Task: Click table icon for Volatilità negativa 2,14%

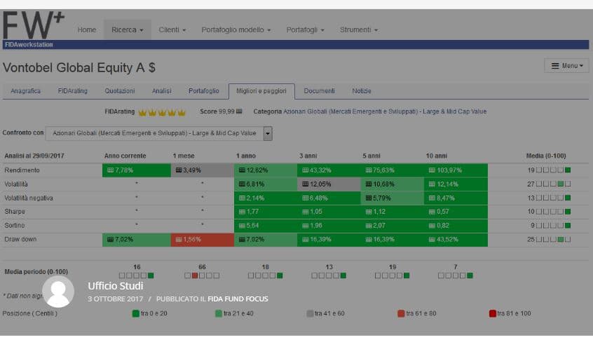Action: pos(242,198)
